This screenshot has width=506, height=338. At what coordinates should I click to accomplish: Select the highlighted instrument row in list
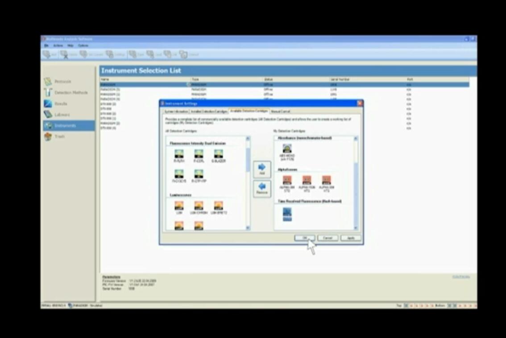point(285,85)
